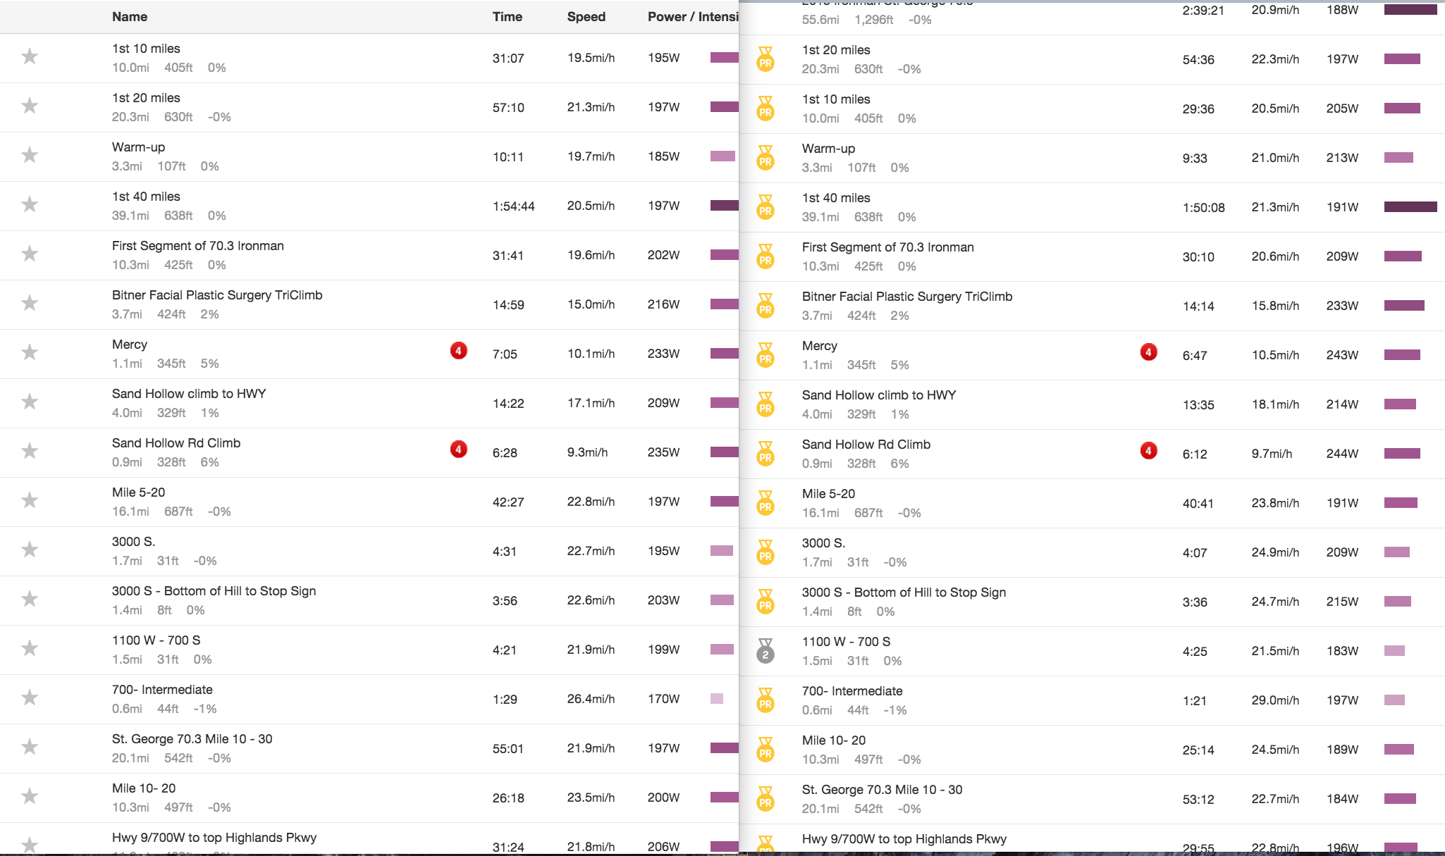Star the 1st 10 miles segment on left
1445x856 pixels.
(x=30, y=56)
